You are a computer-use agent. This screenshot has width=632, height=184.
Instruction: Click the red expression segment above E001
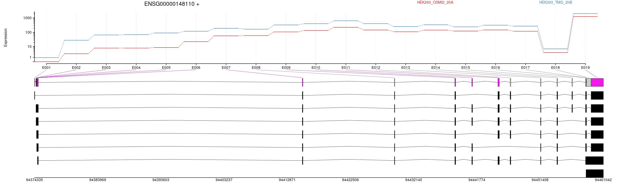46,62
